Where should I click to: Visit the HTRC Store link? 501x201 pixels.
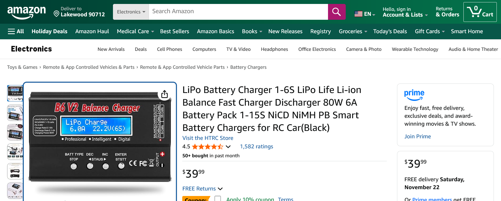tap(207, 138)
